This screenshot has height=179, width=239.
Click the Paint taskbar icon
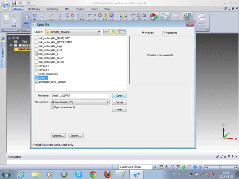click(122, 174)
